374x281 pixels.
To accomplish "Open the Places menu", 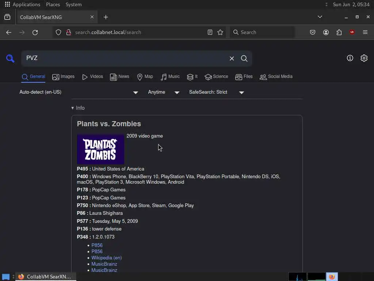I will coord(53,4).
